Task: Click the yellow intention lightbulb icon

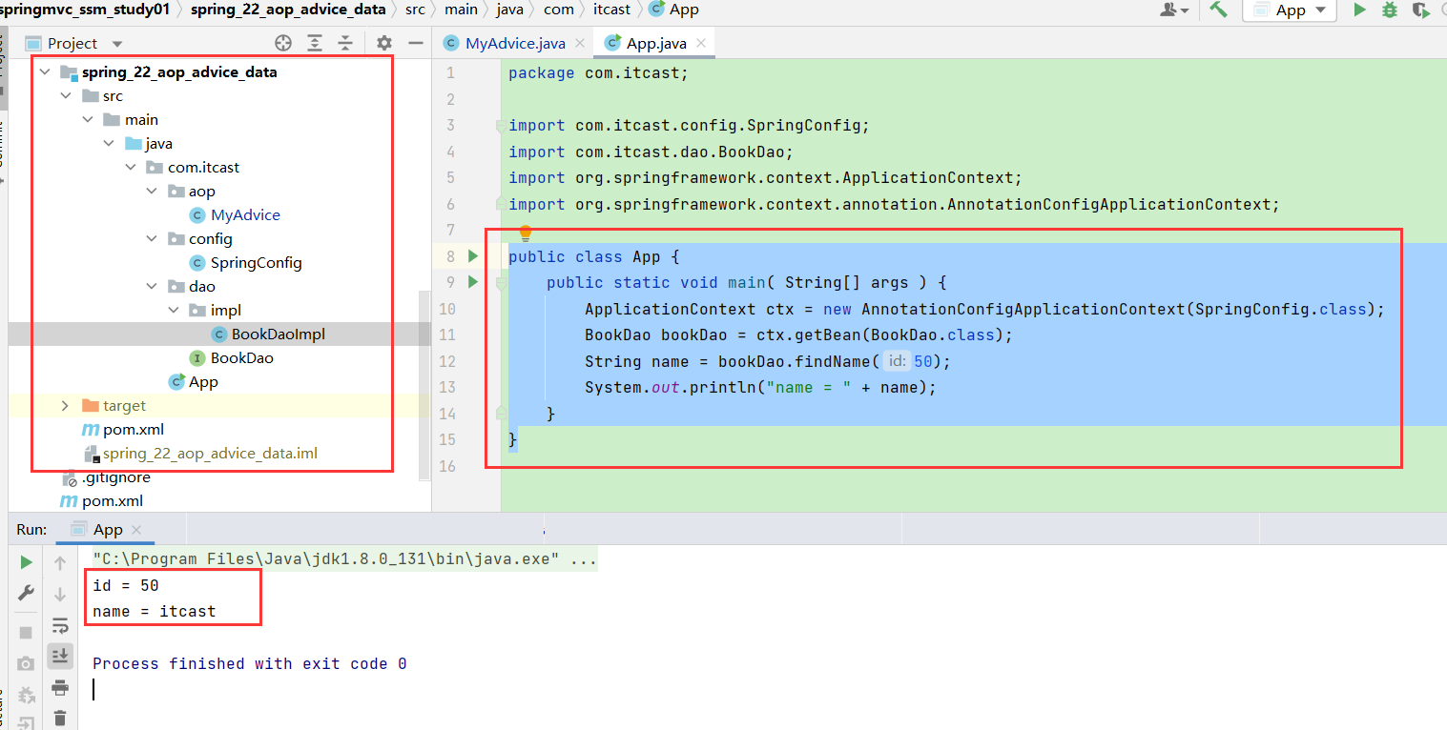Action: pyautogui.click(x=525, y=233)
